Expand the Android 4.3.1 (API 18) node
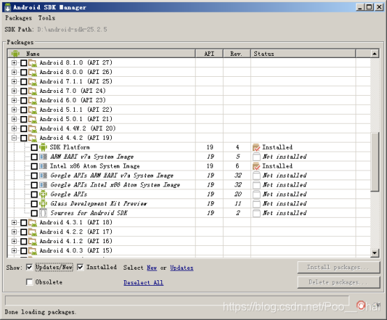Screen dimensions: 387x320 click(x=14, y=222)
